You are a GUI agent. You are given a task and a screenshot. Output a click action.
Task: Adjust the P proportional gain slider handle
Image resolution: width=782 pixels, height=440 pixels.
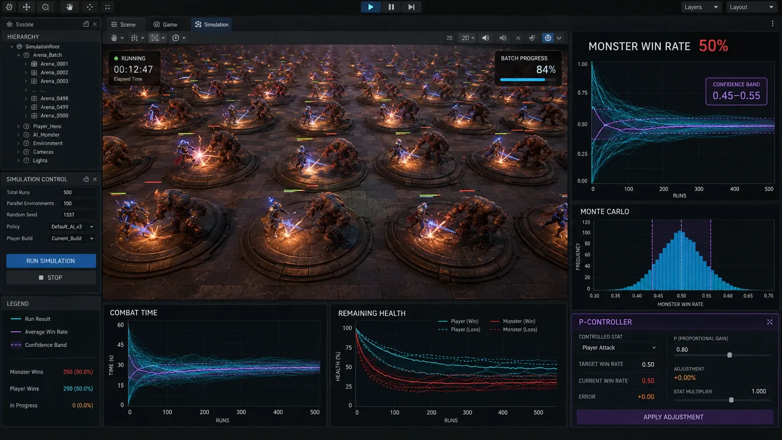pyautogui.click(x=730, y=355)
